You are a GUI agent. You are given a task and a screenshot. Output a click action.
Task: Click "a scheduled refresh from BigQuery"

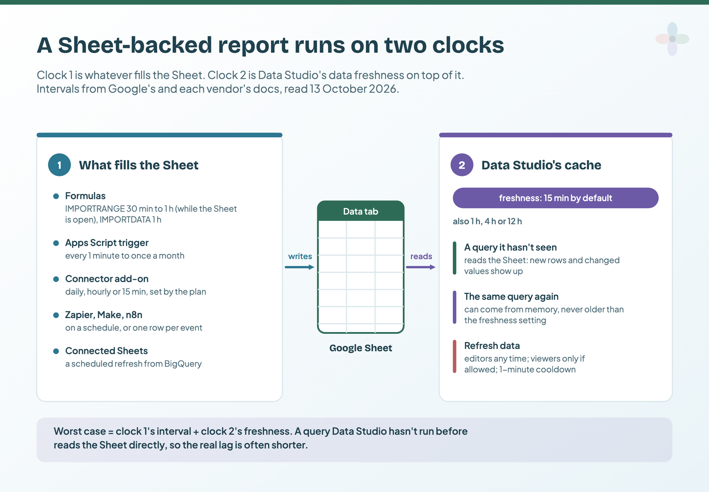133,363
